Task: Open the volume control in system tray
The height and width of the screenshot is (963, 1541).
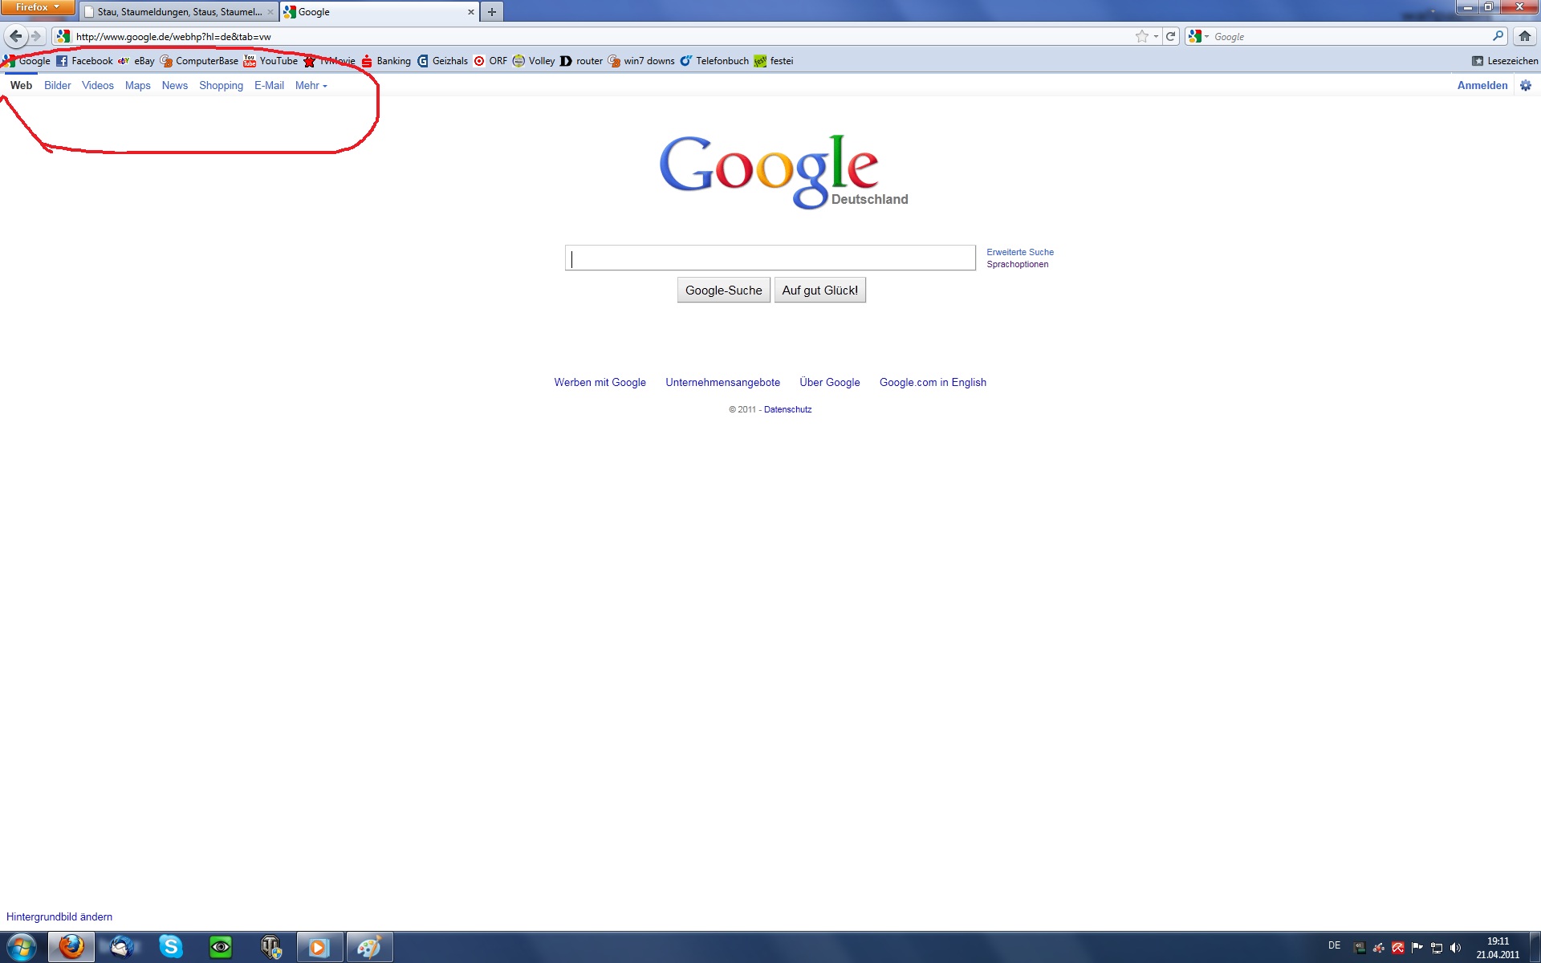Action: coord(1455,948)
